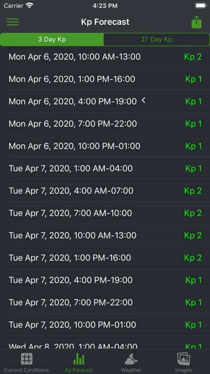Tap the Wi-Fi status icon
The height and width of the screenshot is (374, 210).
(x=29, y=6)
